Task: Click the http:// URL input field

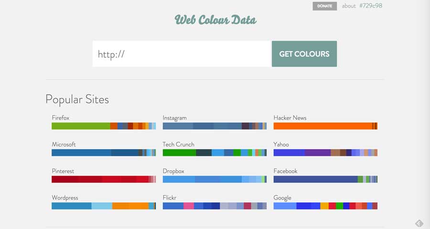Action: click(x=182, y=54)
